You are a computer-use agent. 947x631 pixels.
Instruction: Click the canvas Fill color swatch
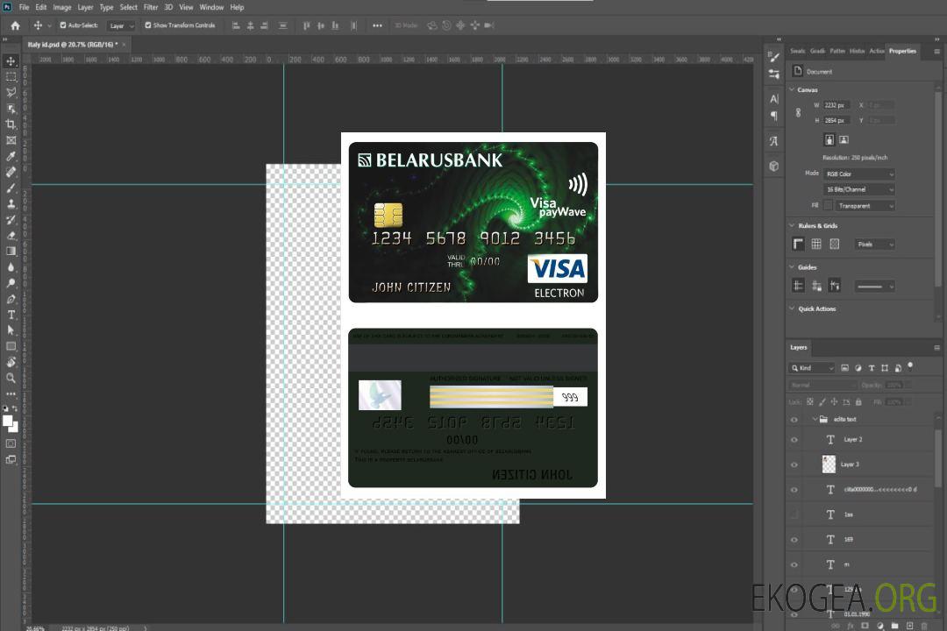[828, 205]
